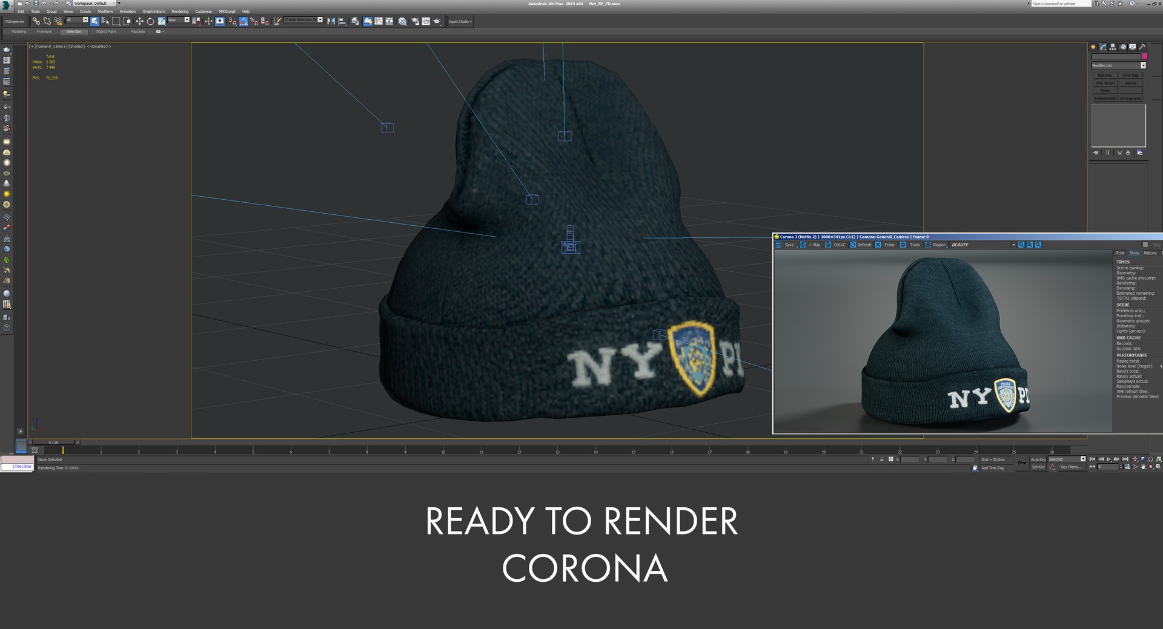Image resolution: width=1163 pixels, height=629 pixels.
Task: Toggle the Angle Snap button
Action: [x=244, y=21]
